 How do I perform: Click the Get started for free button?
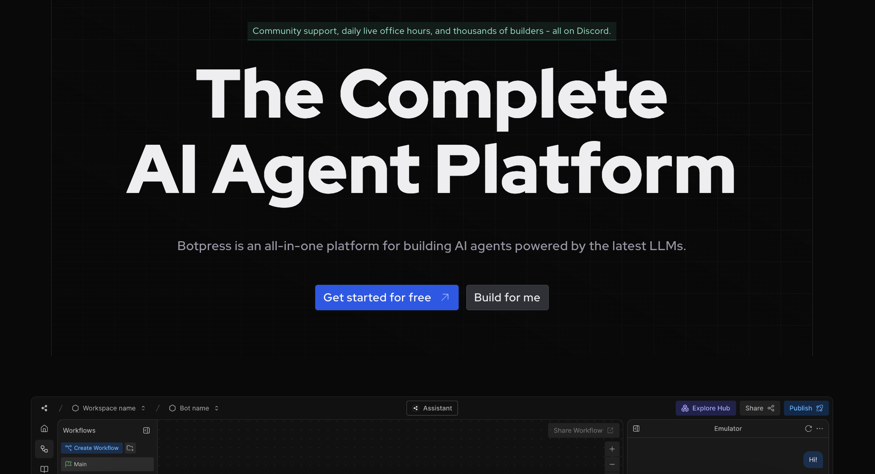click(386, 298)
